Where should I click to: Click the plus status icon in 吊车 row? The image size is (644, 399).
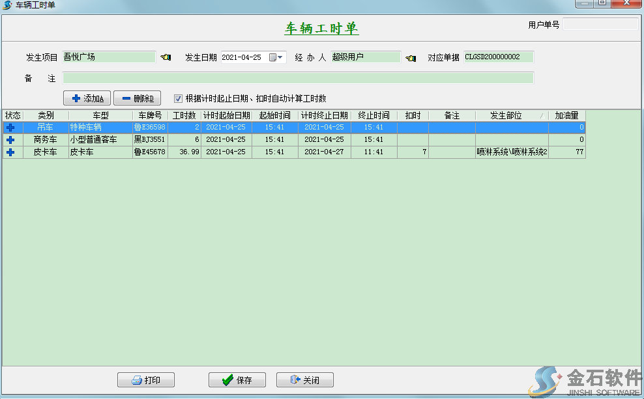coord(10,128)
